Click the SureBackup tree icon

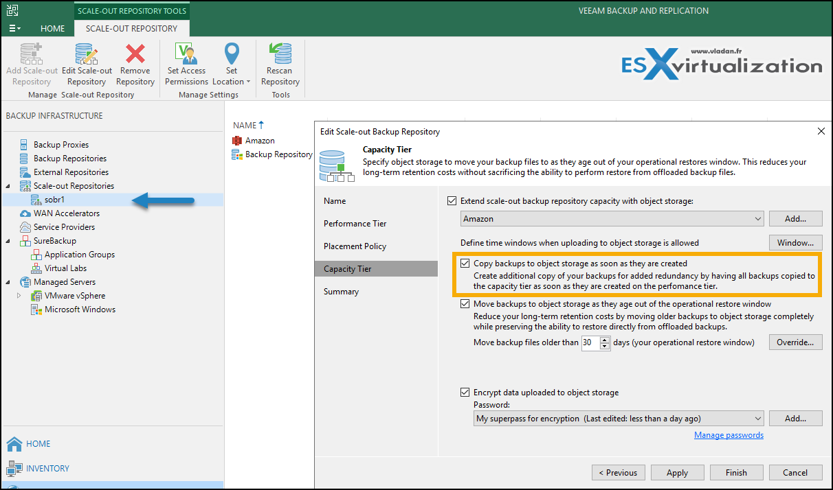point(25,241)
